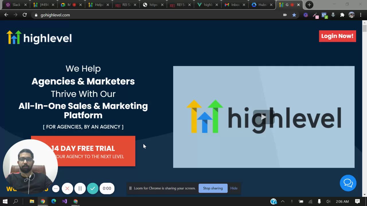Open File Explorer from taskbar
This screenshot has height=206, width=367.
point(32,201)
